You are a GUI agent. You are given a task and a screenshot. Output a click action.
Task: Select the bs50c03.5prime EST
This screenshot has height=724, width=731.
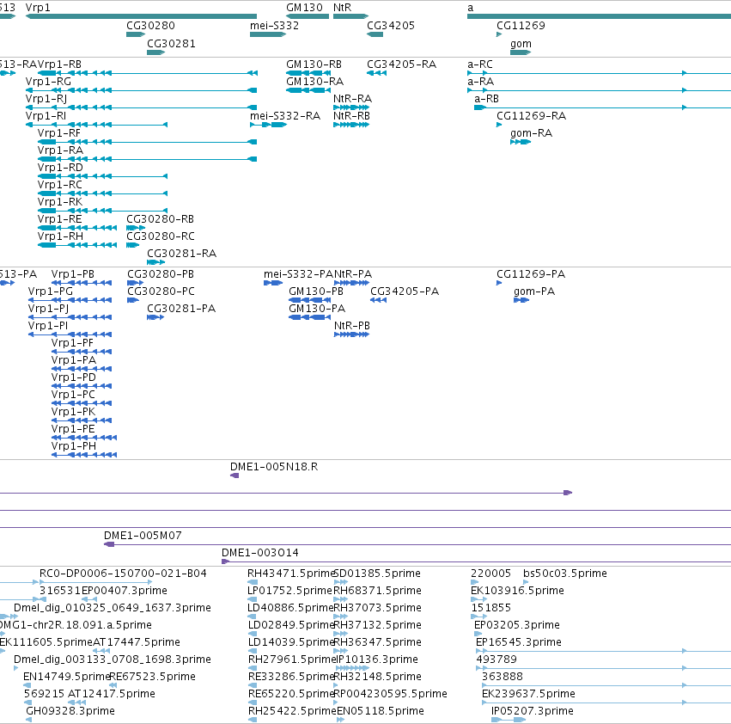click(526, 582)
